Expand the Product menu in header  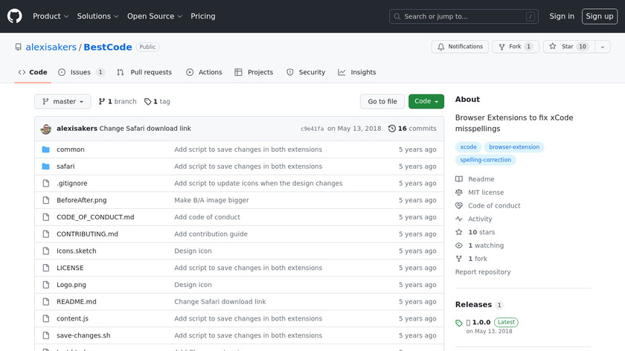coord(51,16)
